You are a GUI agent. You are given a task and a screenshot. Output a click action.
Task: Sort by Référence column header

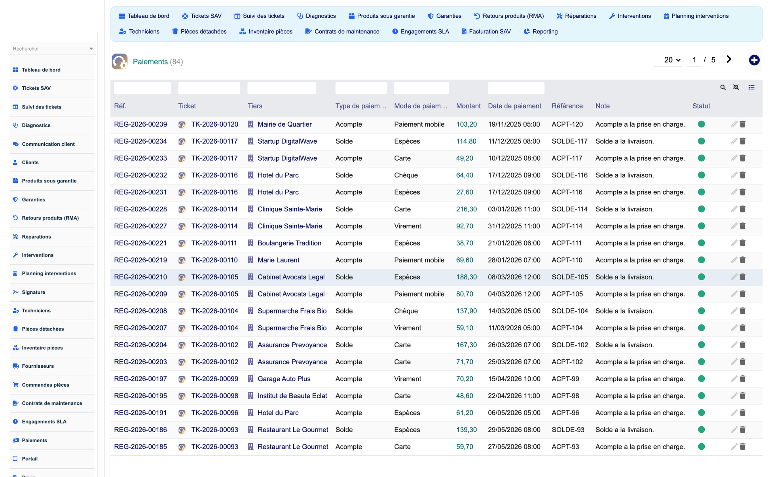pos(567,106)
